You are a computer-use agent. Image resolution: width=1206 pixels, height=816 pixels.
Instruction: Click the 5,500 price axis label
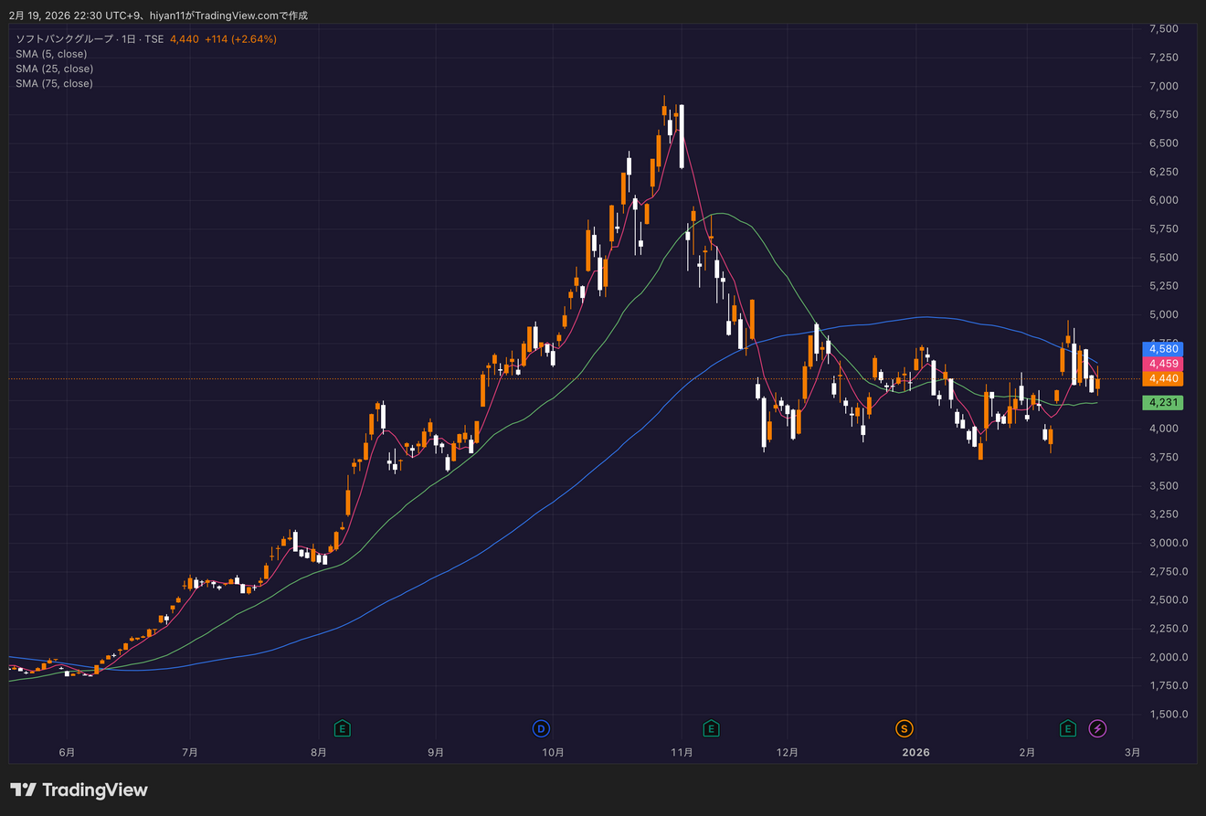[x=1163, y=258]
